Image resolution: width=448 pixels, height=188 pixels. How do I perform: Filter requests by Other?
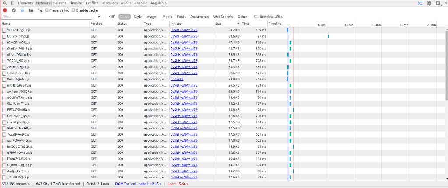[242, 17]
